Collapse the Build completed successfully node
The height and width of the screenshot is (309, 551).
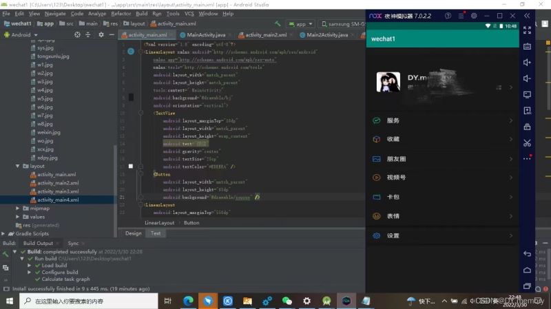tap(14, 252)
